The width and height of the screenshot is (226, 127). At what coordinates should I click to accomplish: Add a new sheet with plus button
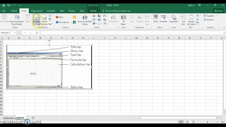click(x=33, y=118)
